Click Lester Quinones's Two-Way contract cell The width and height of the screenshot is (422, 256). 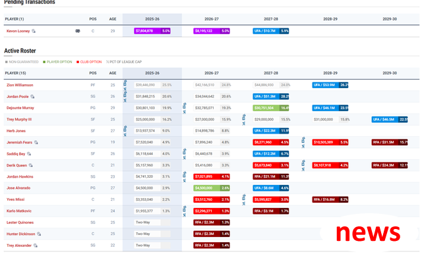(152, 222)
